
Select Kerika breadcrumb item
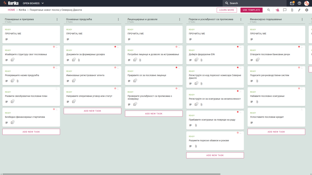[22, 10]
